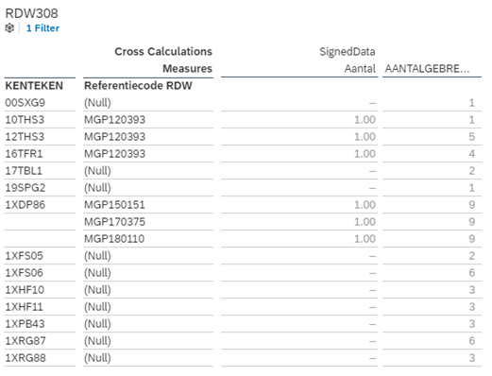
Task: Open the 1 Filter link
Action: click(x=42, y=28)
